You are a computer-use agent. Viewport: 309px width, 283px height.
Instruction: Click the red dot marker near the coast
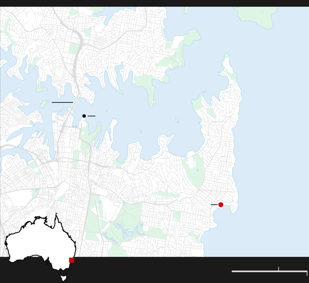221,205
